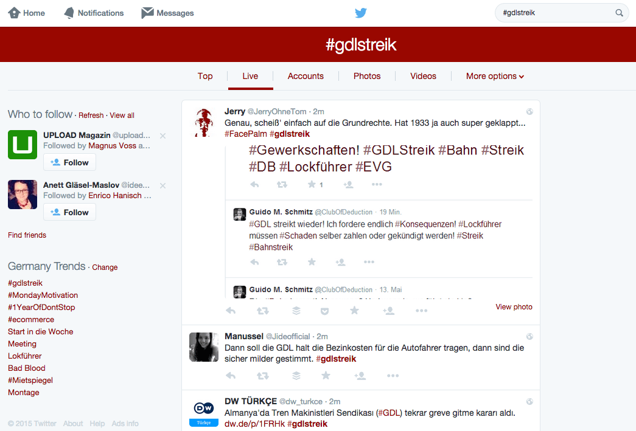Favorite Guido M. Schmitz's 19 Min. tweet
Viewport: 636px width, 431px height.
312,262
